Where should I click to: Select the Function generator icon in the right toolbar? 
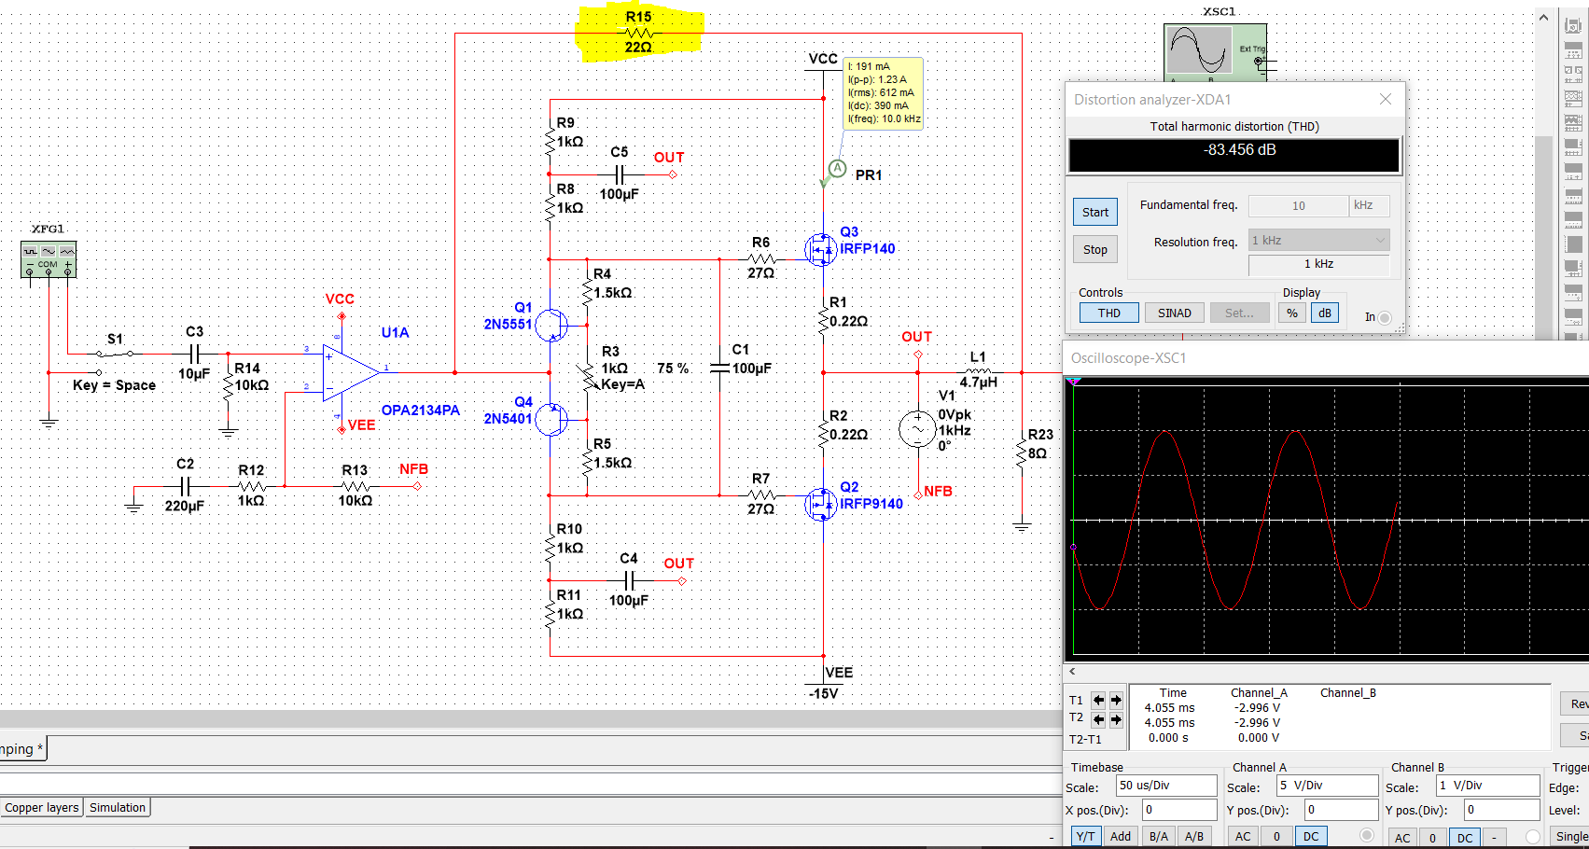1573,49
